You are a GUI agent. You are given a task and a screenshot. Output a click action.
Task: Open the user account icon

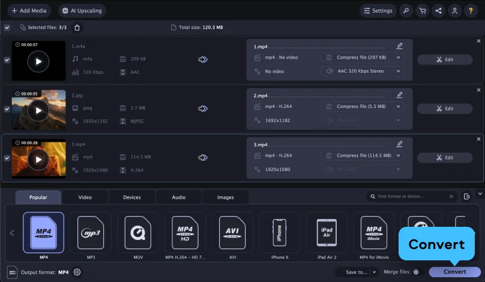pos(454,11)
